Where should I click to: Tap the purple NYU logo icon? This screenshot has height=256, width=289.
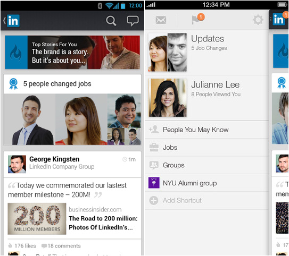154,183
